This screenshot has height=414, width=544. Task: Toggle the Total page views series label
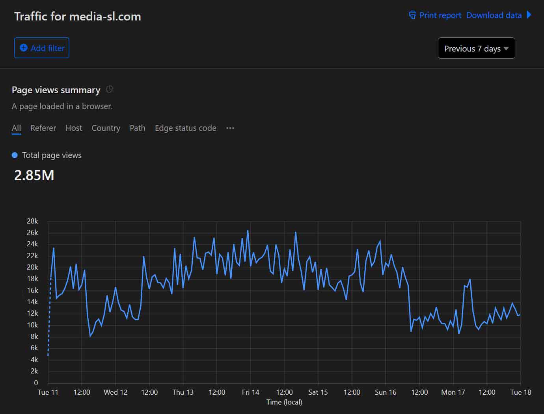coord(52,155)
